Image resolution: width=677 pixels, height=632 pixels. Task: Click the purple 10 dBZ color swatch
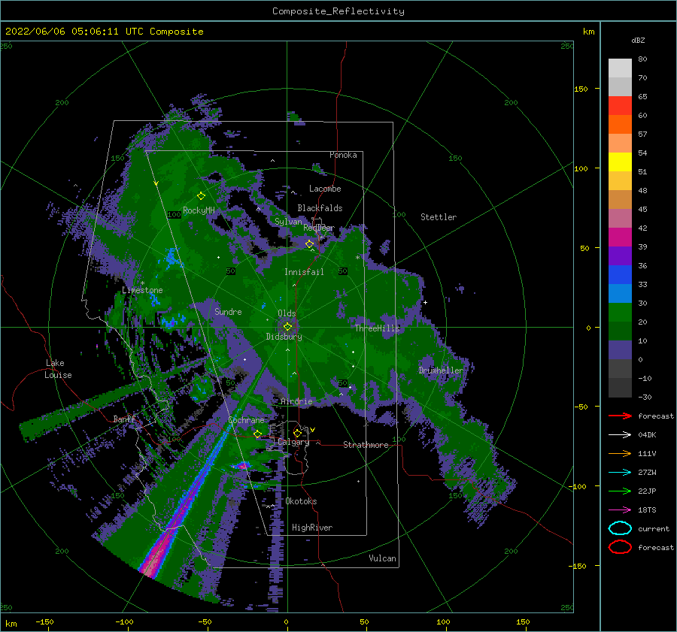(x=620, y=350)
